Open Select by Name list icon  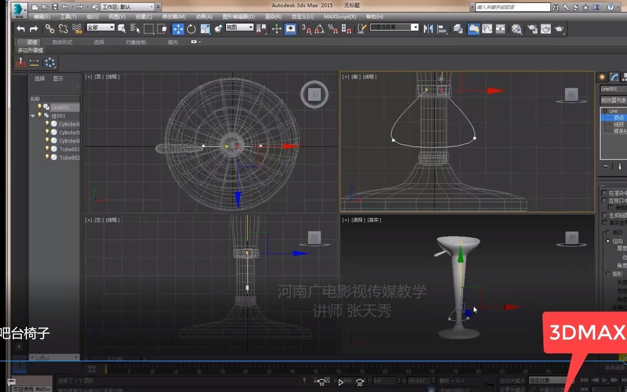pos(135,29)
